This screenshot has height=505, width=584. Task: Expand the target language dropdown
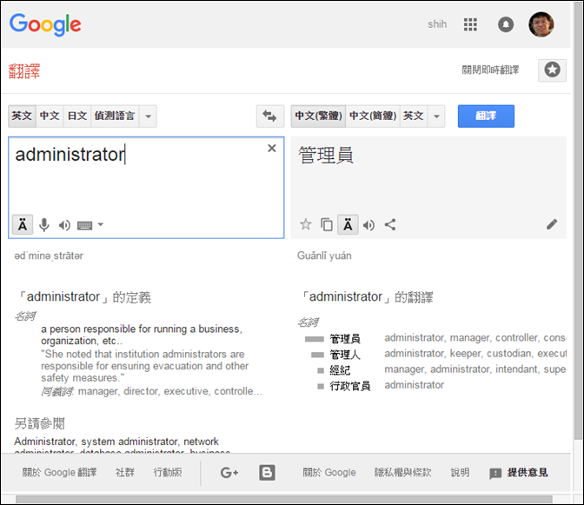(436, 116)
